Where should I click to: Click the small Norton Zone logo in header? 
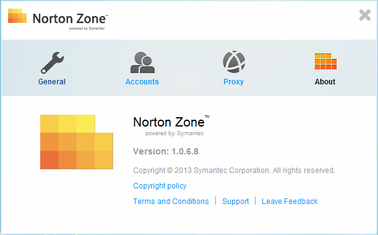[17, 16]
